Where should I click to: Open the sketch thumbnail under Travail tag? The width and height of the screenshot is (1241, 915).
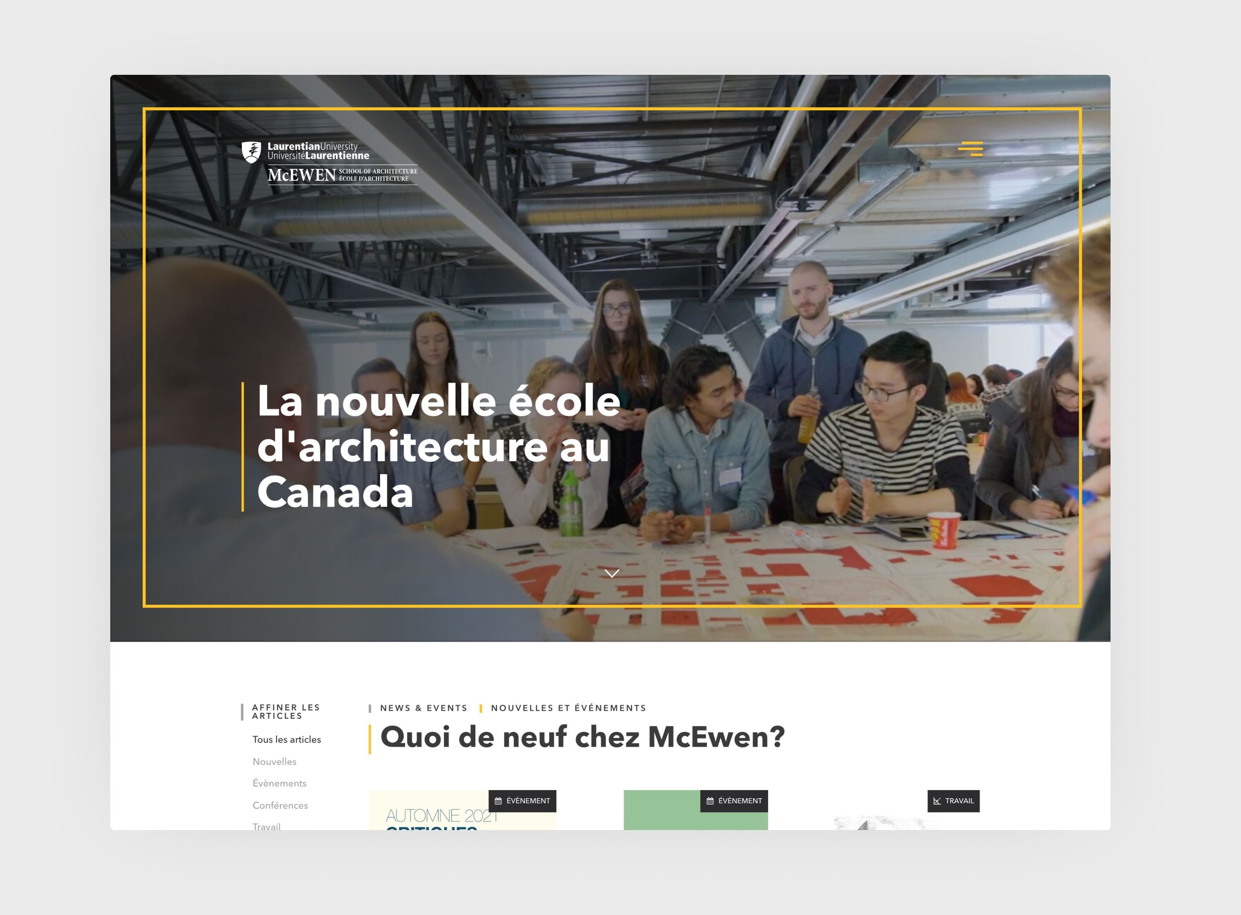coord(881,823)
